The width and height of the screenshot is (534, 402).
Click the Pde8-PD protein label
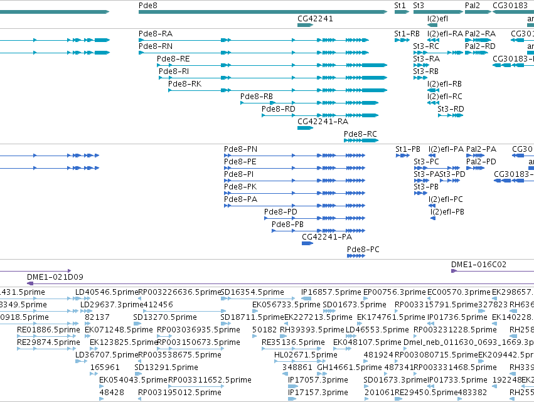[x=280, y=212]
